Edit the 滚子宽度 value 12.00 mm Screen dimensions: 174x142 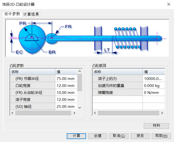coord(66,99)
